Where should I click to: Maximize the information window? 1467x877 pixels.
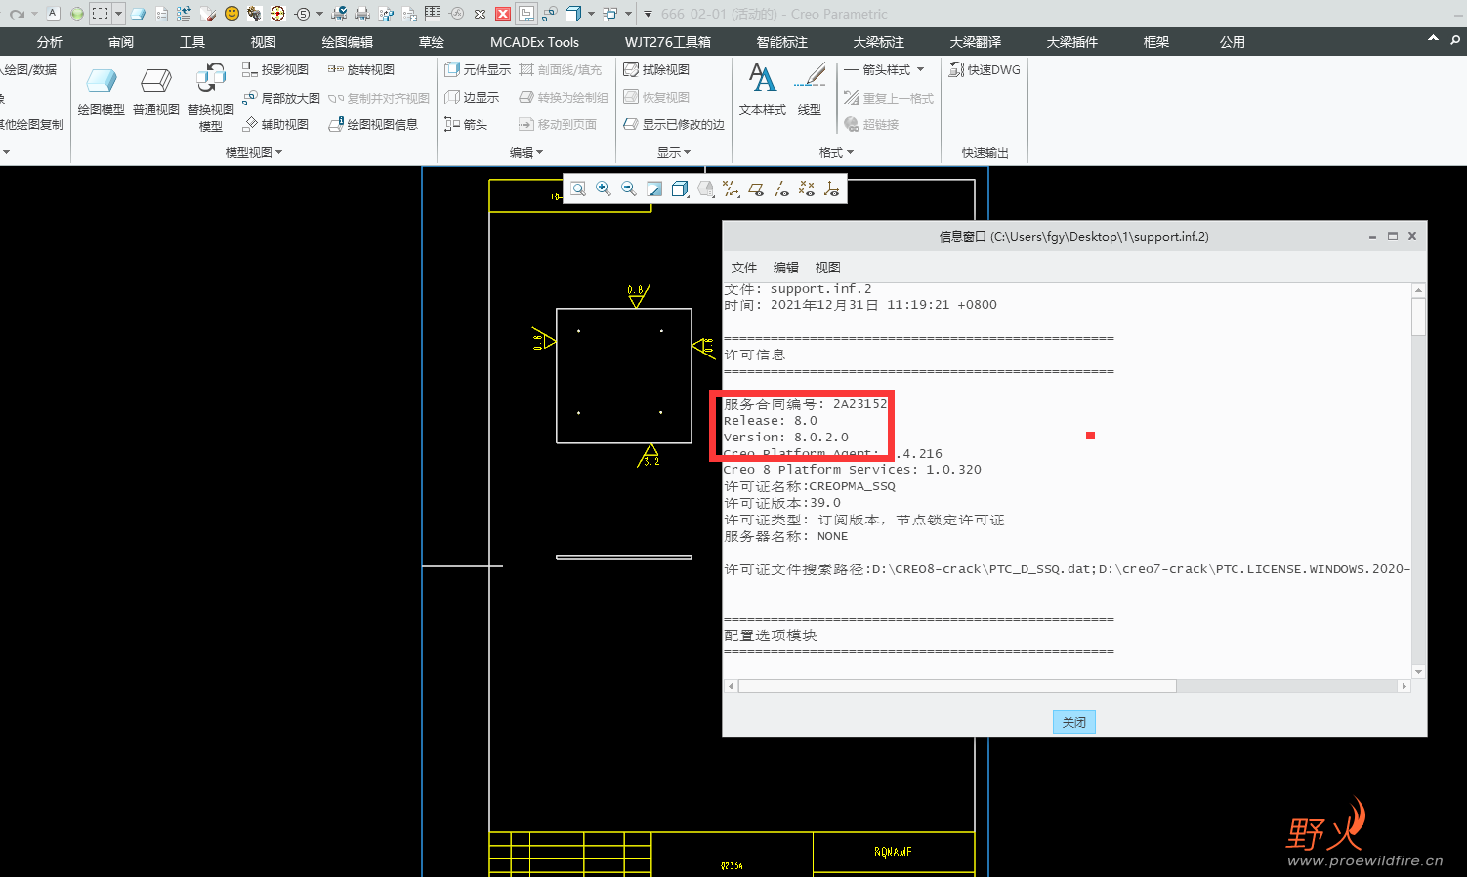pos(1393,236)
